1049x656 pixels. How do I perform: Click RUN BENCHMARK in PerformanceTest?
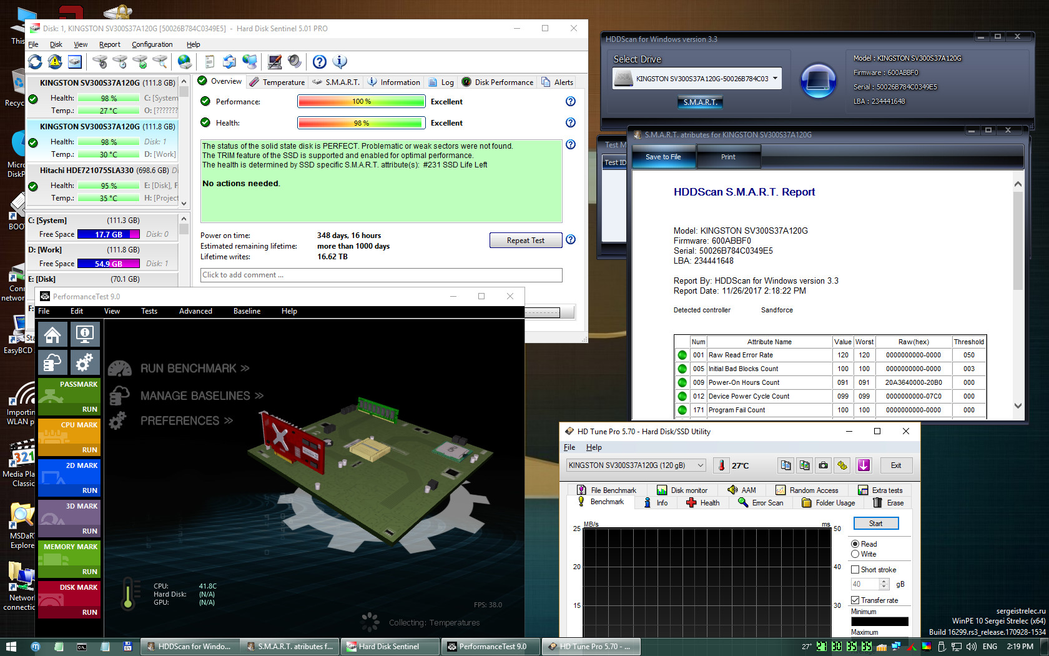tap(195, 369)
